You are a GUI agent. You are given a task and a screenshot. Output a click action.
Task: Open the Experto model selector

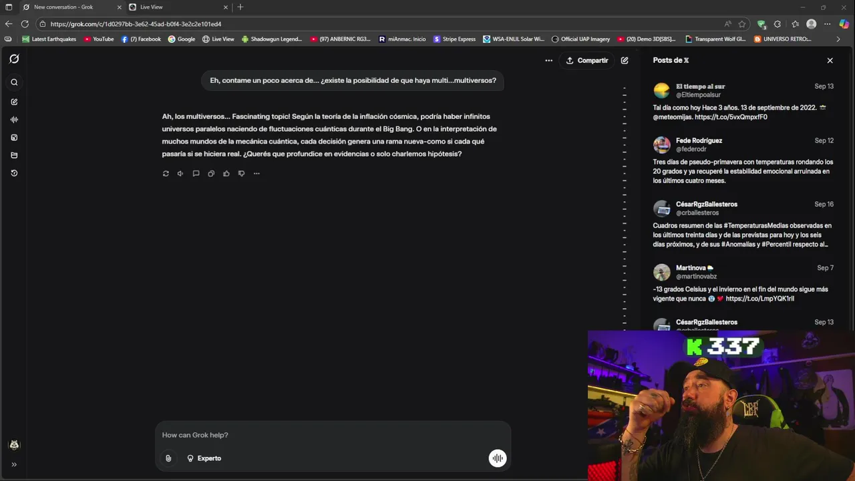pos(204,458)
